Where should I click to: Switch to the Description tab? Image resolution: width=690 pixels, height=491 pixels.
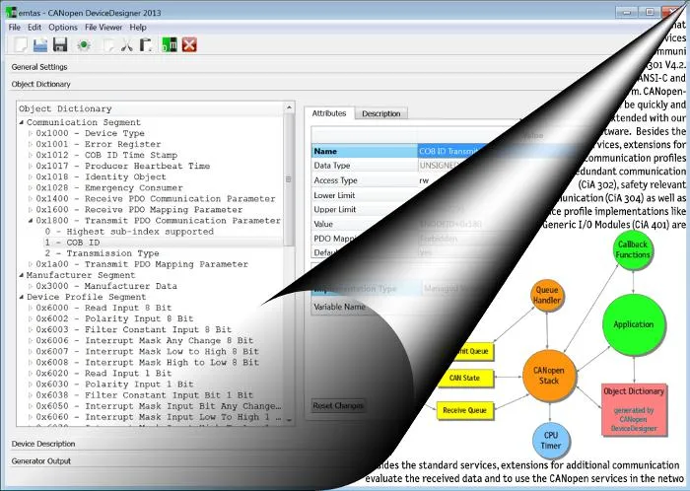pos(381,113)
